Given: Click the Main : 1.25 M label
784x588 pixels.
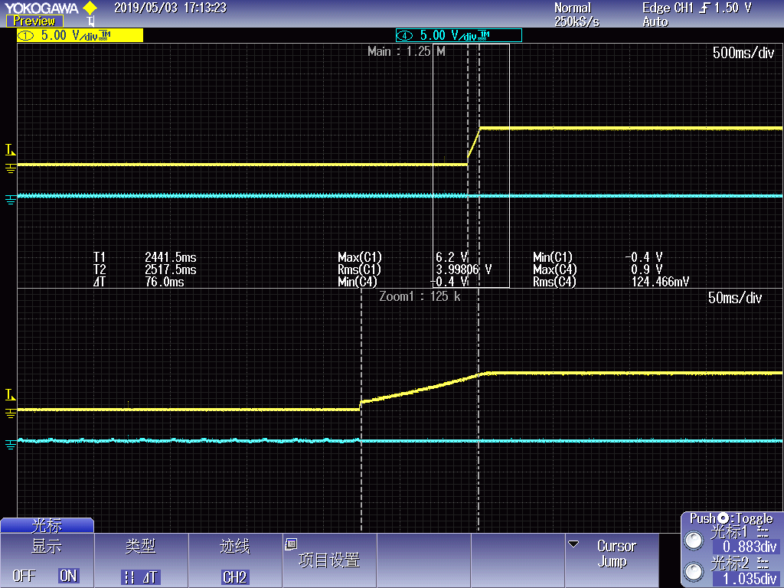Looking at the screenshot, I should tap(406, 51).
